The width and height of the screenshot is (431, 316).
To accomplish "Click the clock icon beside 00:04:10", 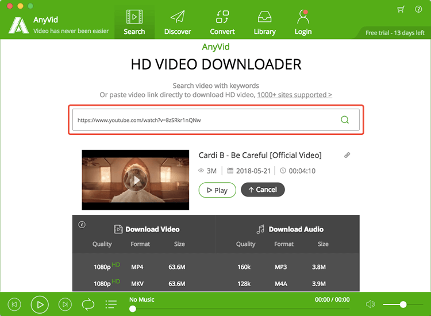I will 283,171.
